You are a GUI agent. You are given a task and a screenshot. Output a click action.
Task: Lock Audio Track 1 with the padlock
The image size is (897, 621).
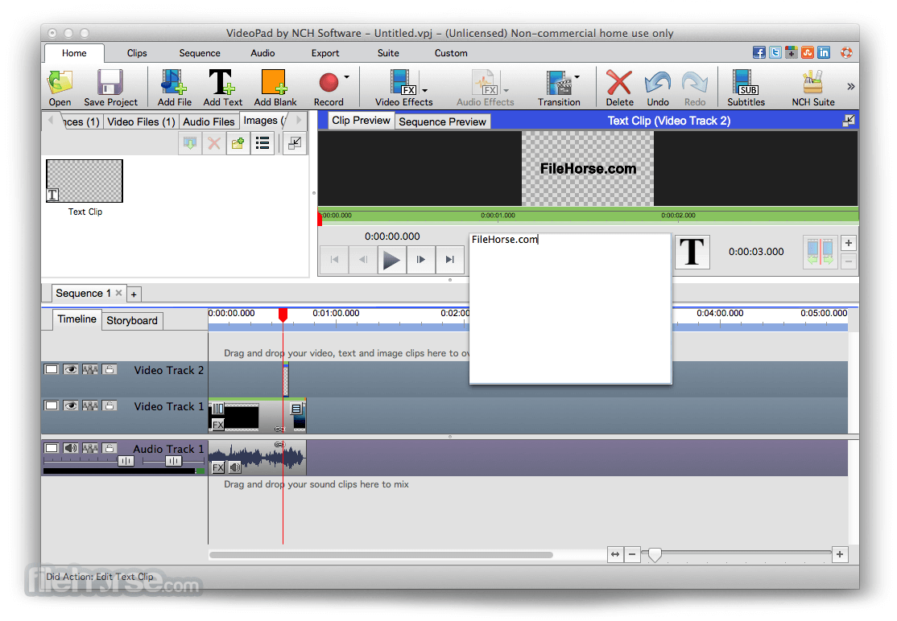click(110, 449)
